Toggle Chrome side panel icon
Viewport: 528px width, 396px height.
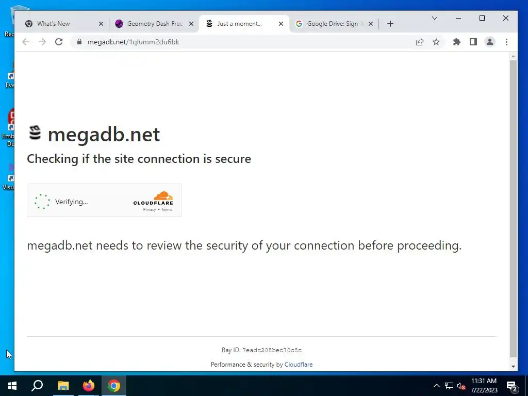click(473, 42)
